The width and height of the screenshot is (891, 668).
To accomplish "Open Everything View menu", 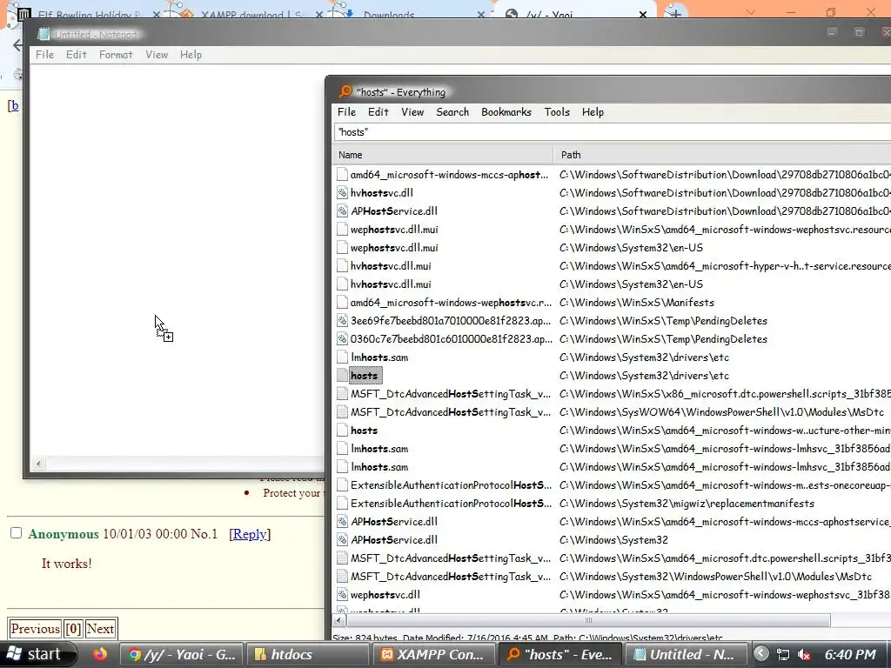I will coord(412,112).
